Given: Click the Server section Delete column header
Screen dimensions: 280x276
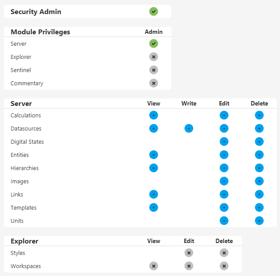Looking at the screenshot, I should click(x=259, y=103).
